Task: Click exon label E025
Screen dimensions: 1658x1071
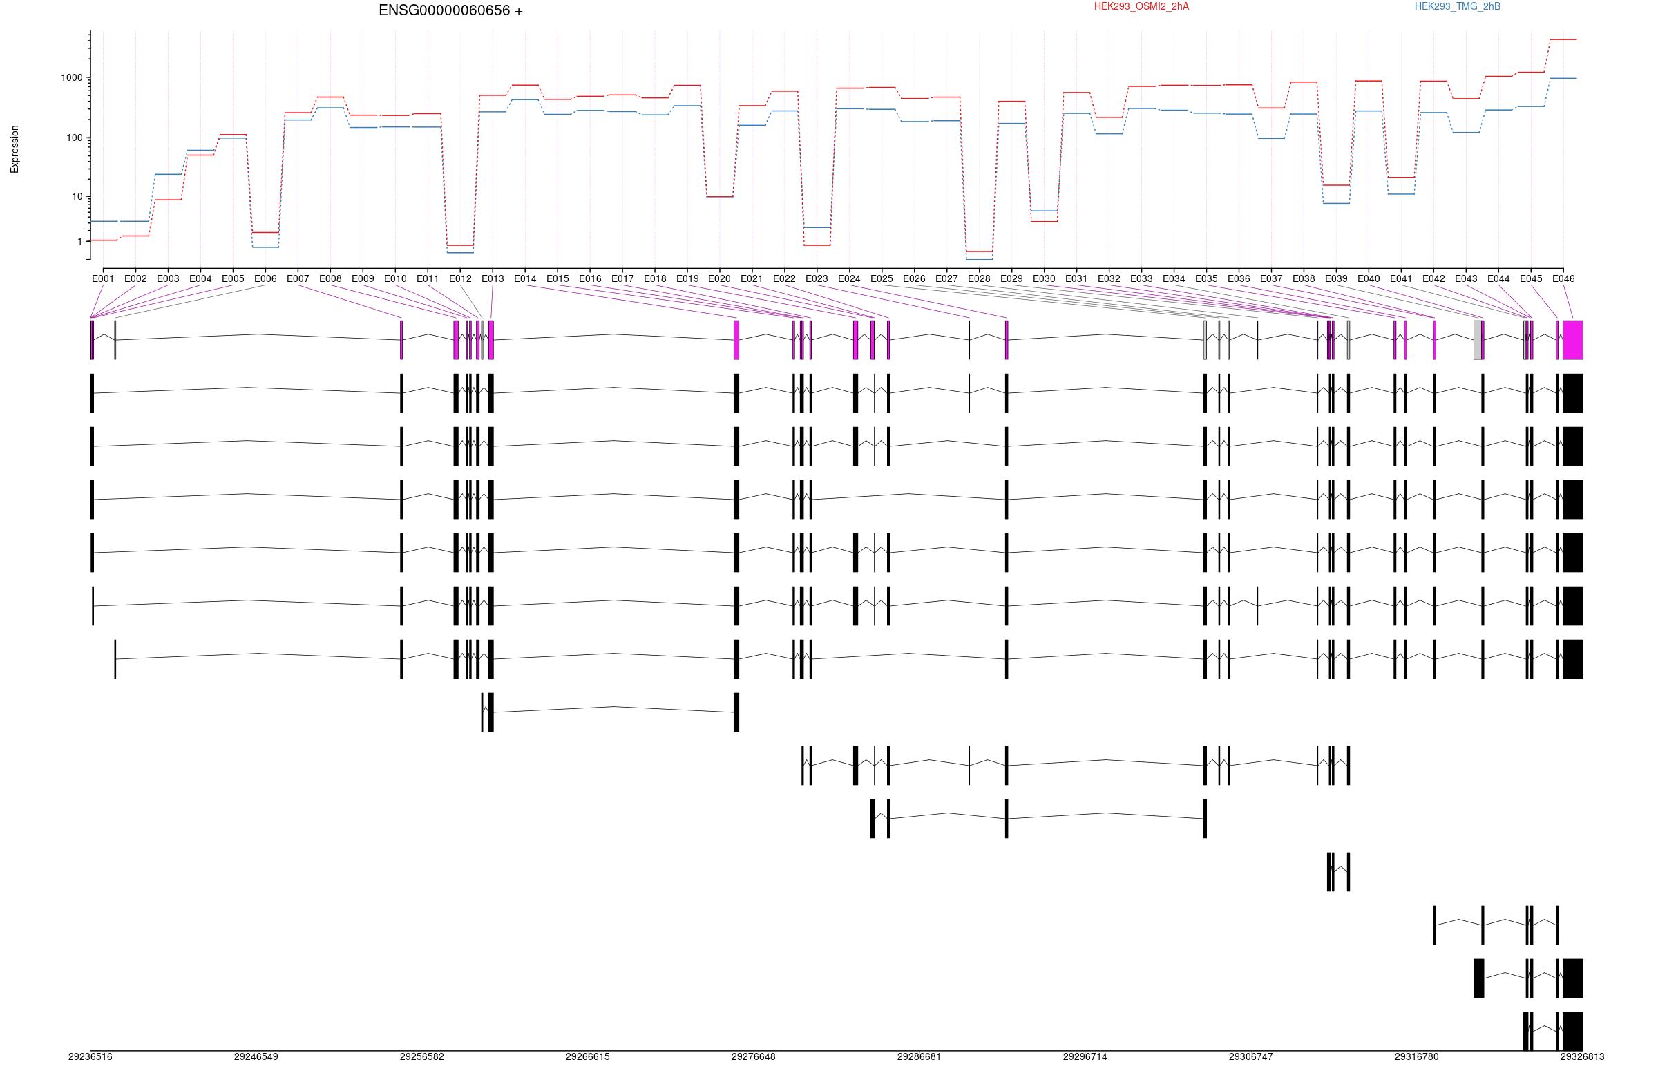Action: 882,279
